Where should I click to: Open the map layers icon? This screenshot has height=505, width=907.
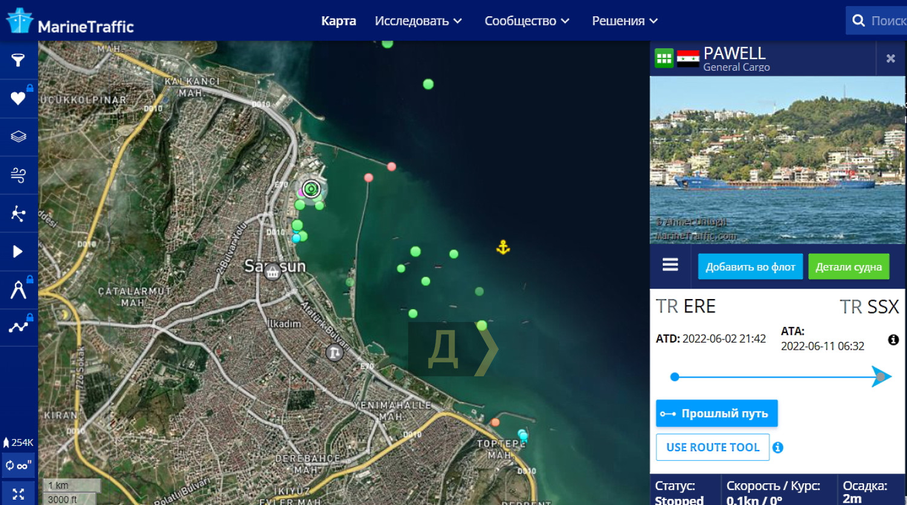pyautogui.click(x=18, y=137)
